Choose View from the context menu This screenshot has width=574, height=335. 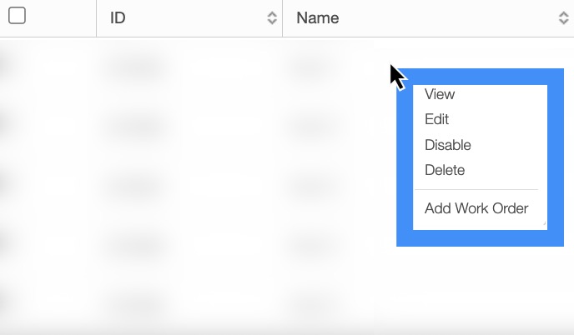440,94
